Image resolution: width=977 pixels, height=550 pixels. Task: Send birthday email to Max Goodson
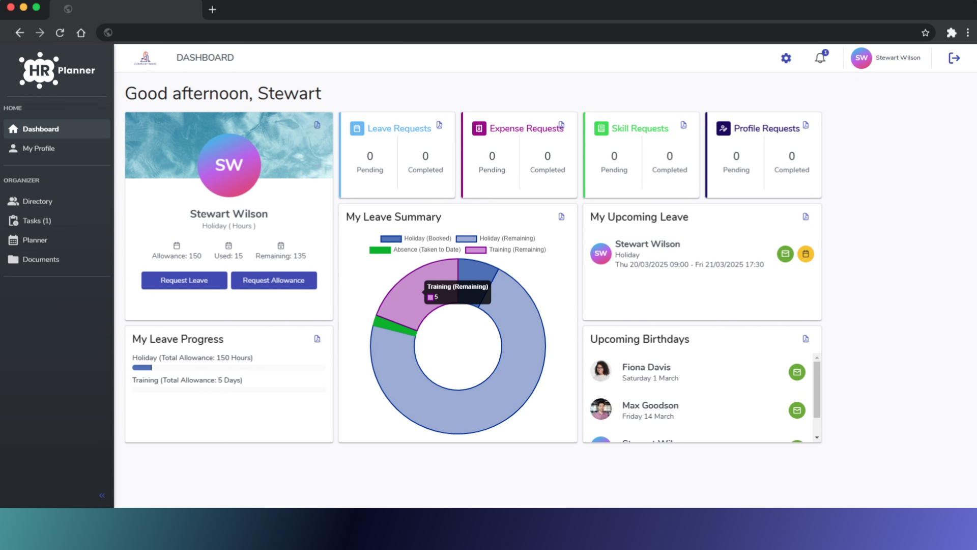(x=797, y=410)
